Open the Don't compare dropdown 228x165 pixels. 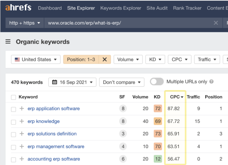(x=122, y=82)
